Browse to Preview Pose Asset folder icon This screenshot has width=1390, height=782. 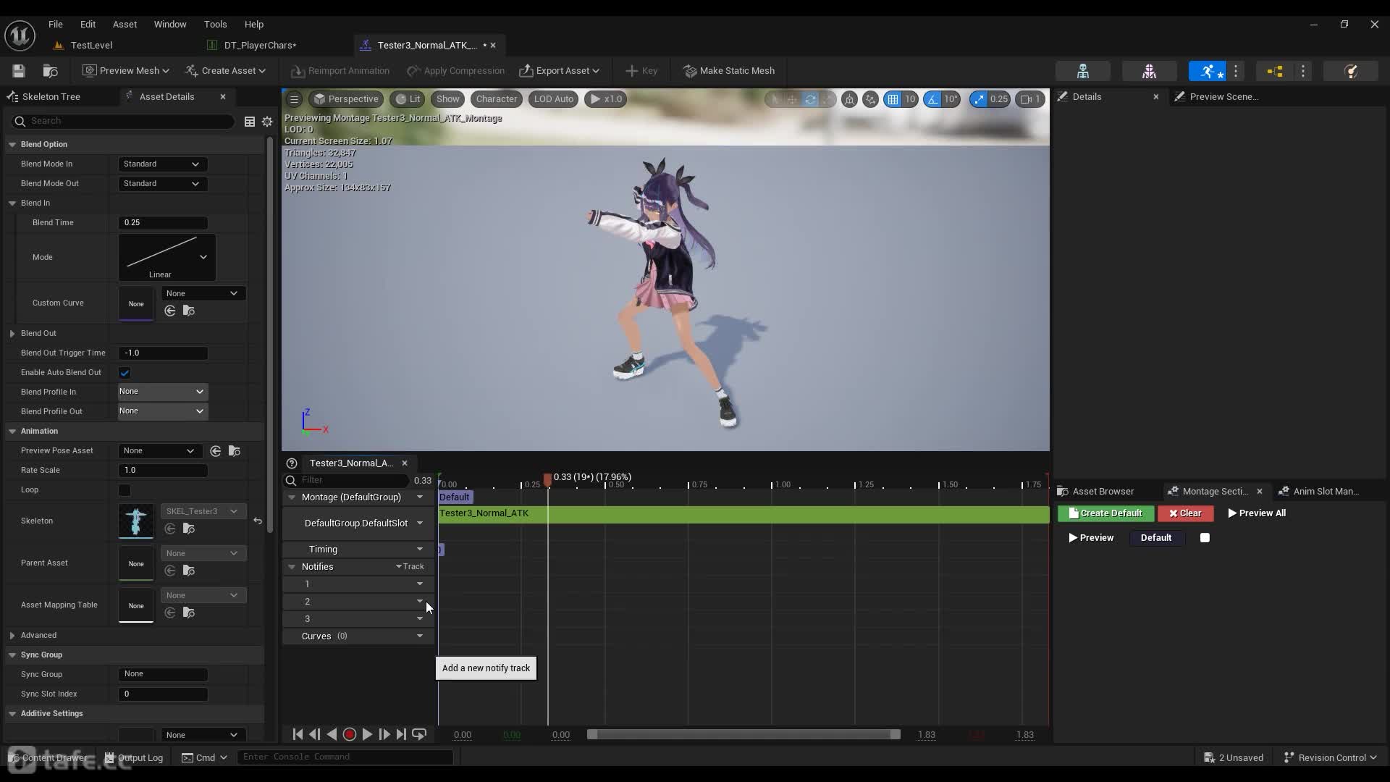coord(234,451)
